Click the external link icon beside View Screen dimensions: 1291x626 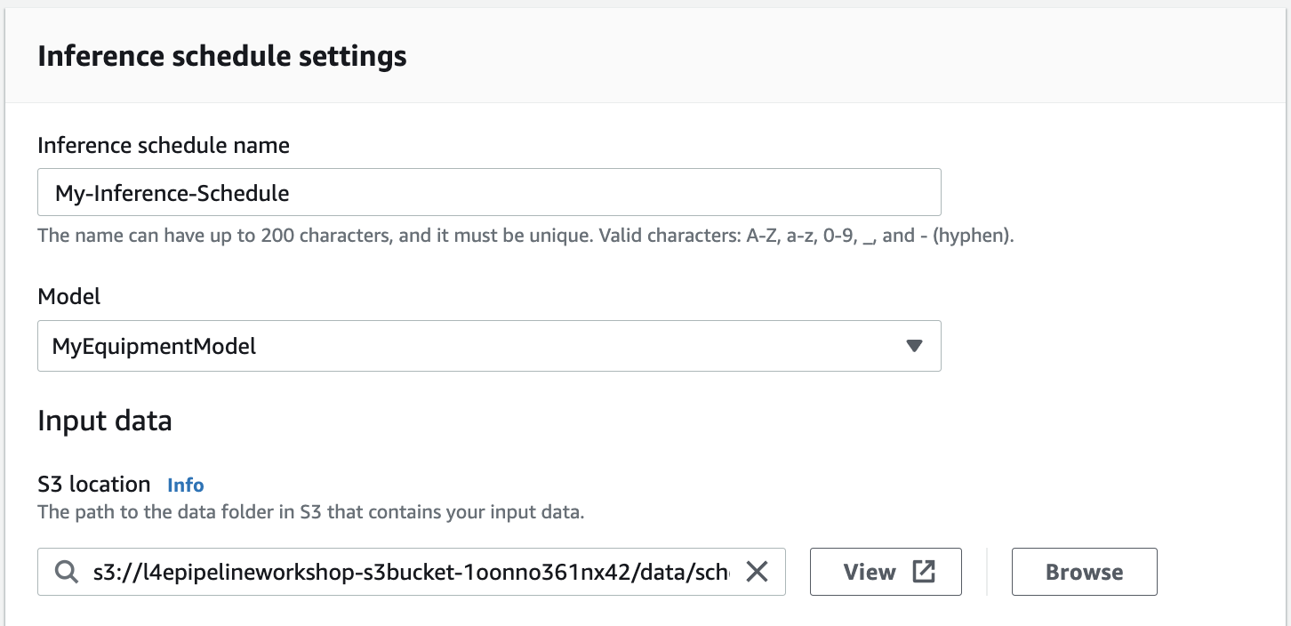tap(925, 572)
